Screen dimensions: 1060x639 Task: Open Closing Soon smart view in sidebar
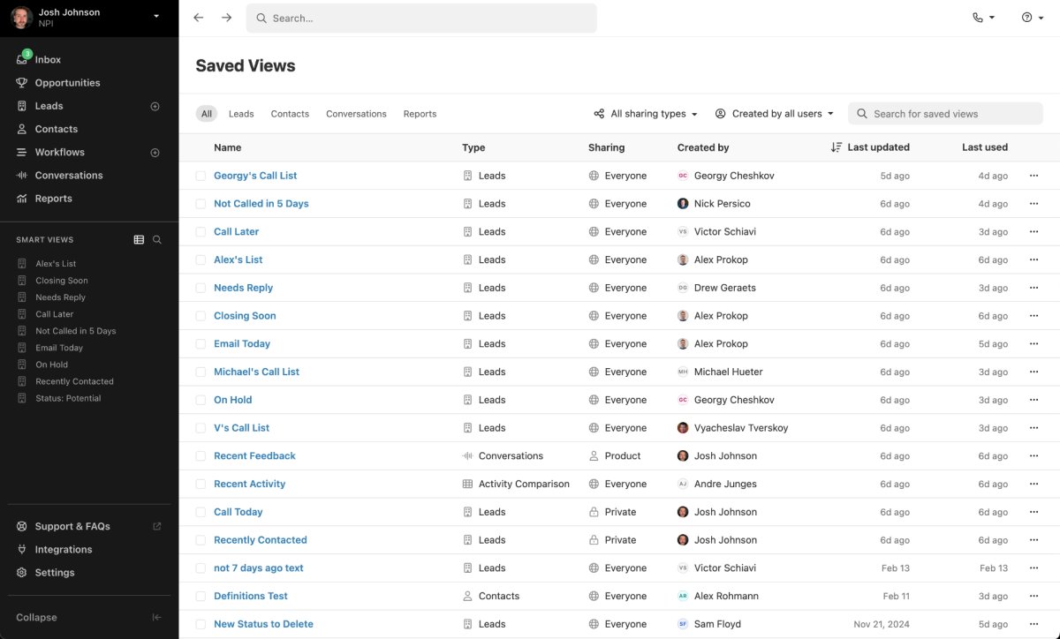pyautogui.click(x=62, y=281)
